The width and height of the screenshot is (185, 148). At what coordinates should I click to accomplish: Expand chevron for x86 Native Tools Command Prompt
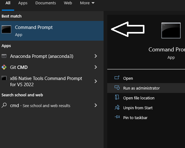click(x=96, y=81)
